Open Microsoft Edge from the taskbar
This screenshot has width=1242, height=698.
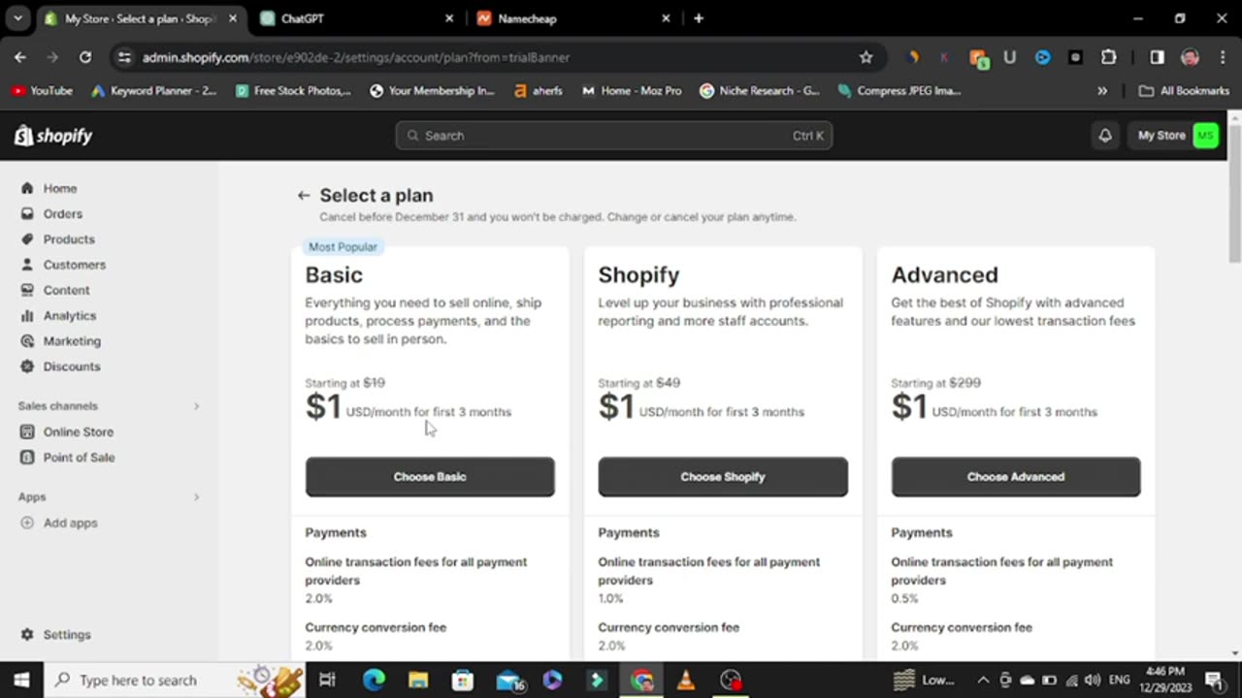pos(374,680)
